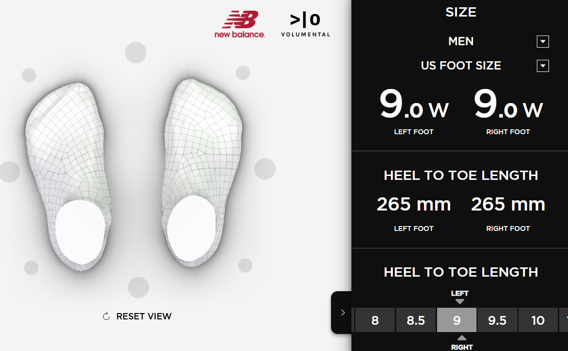Select size 8 in length scale
The height and width of the screenshot is (351, 568).
coord(375,320)
